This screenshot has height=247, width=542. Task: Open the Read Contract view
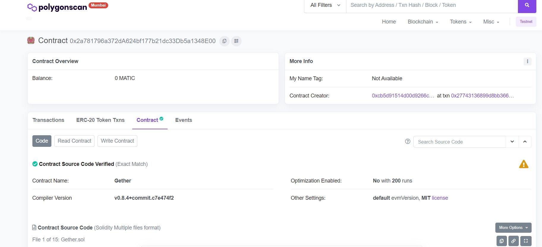coord(74,141)
